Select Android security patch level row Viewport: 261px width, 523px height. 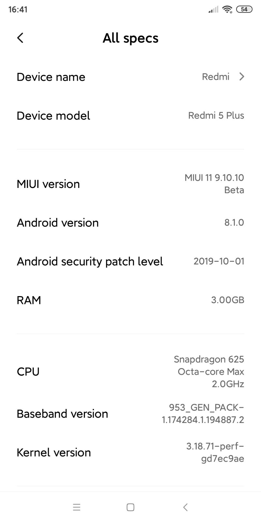(x=130, y=261)
